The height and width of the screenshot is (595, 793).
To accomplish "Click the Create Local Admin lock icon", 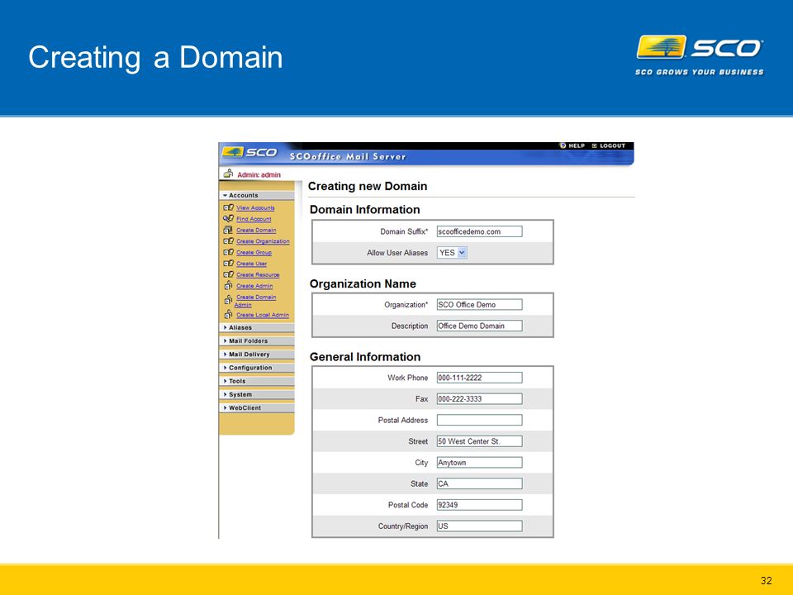I will (x=229, y=314).
